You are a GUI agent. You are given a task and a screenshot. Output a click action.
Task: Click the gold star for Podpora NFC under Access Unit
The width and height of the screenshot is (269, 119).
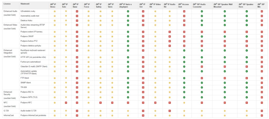[x=184, y=103]
